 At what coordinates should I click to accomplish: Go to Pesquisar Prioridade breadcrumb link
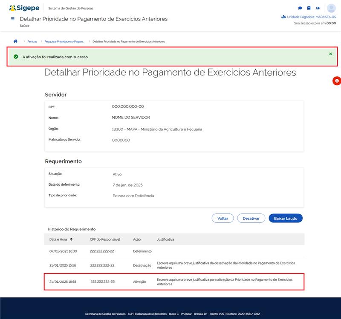[64, 41]
